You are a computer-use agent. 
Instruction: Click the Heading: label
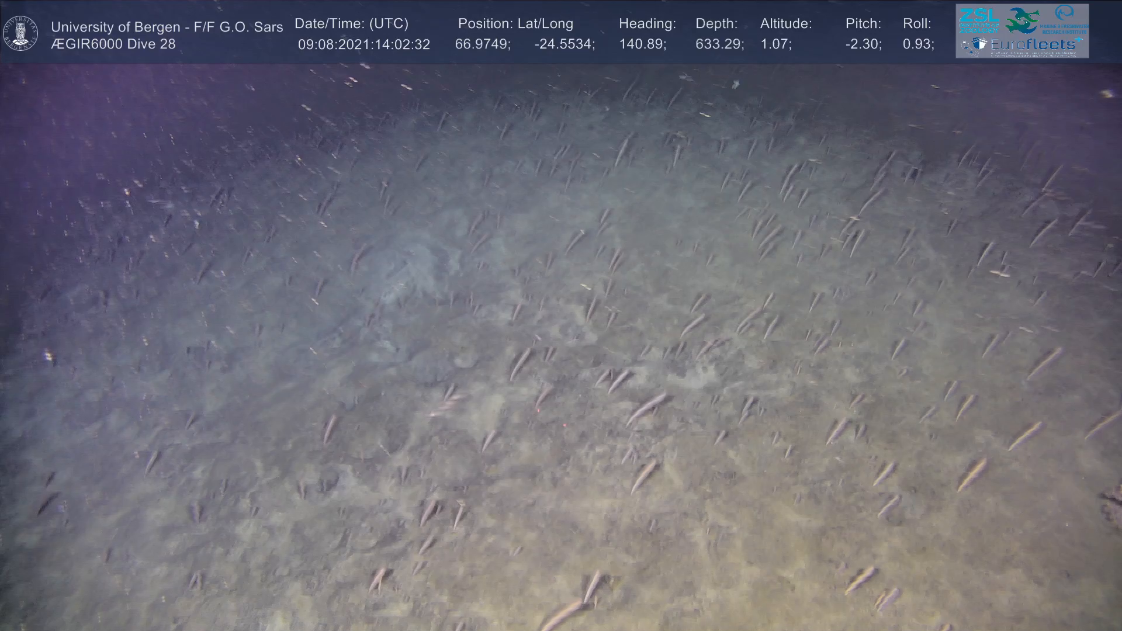tap(647, 24)
